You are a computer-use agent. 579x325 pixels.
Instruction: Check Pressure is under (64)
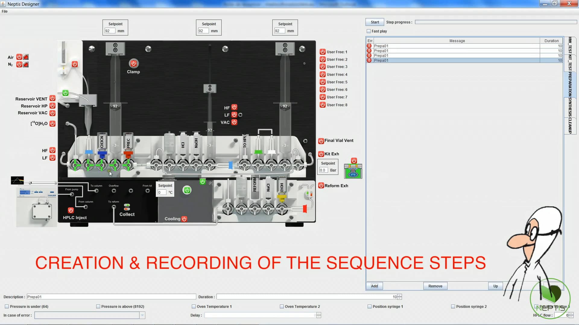7,306
